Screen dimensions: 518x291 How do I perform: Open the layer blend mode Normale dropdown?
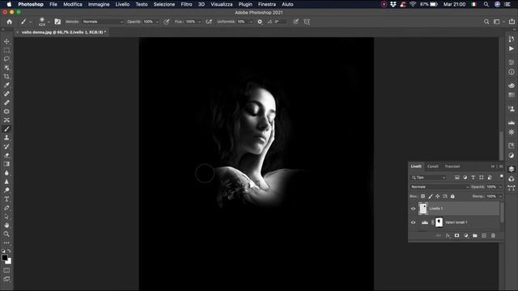(x=439, y=187)
